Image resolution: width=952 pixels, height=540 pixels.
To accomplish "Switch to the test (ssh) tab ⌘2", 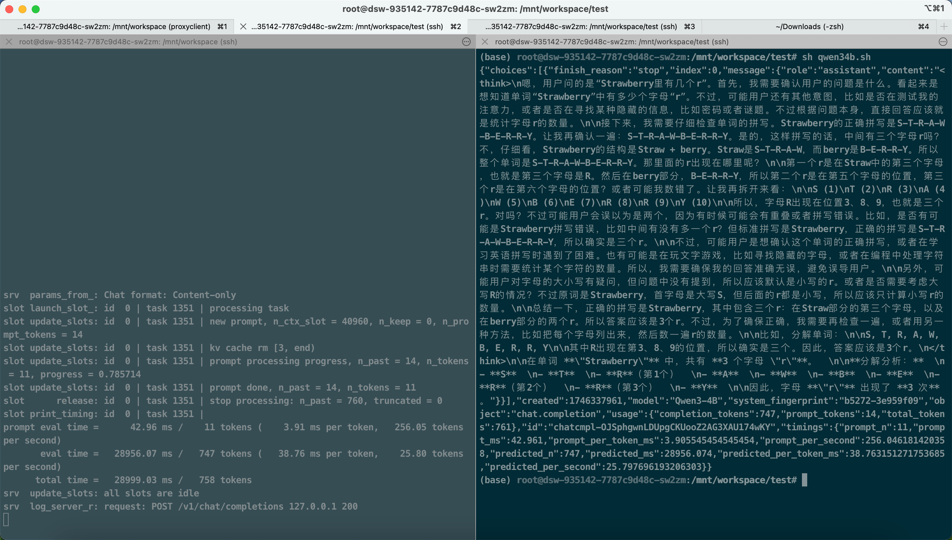I will [351, 26].
